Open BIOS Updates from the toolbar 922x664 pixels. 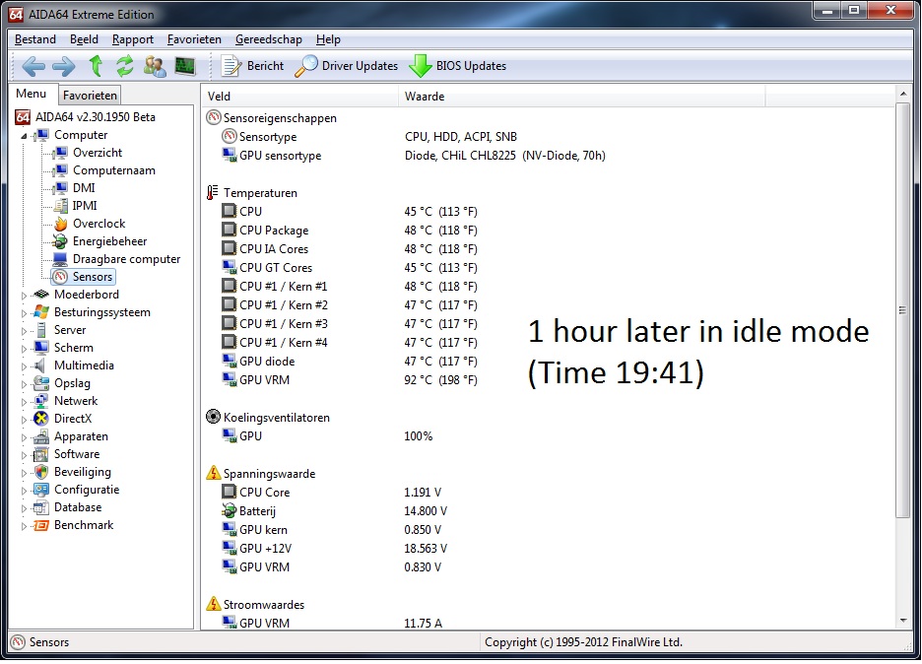pos(457,66)
